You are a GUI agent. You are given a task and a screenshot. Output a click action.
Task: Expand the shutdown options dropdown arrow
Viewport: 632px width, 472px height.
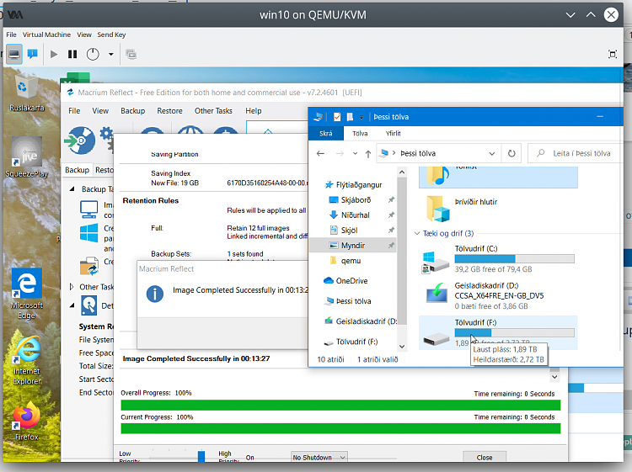111,55
